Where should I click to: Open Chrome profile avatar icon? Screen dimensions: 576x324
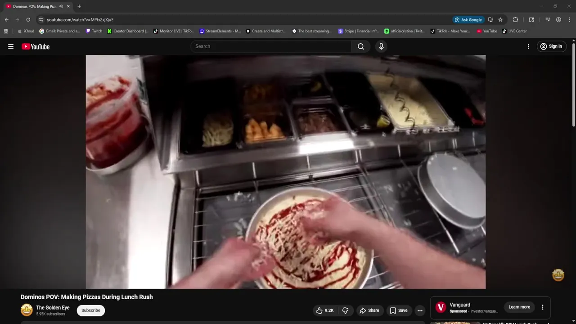tap(558, 20)
